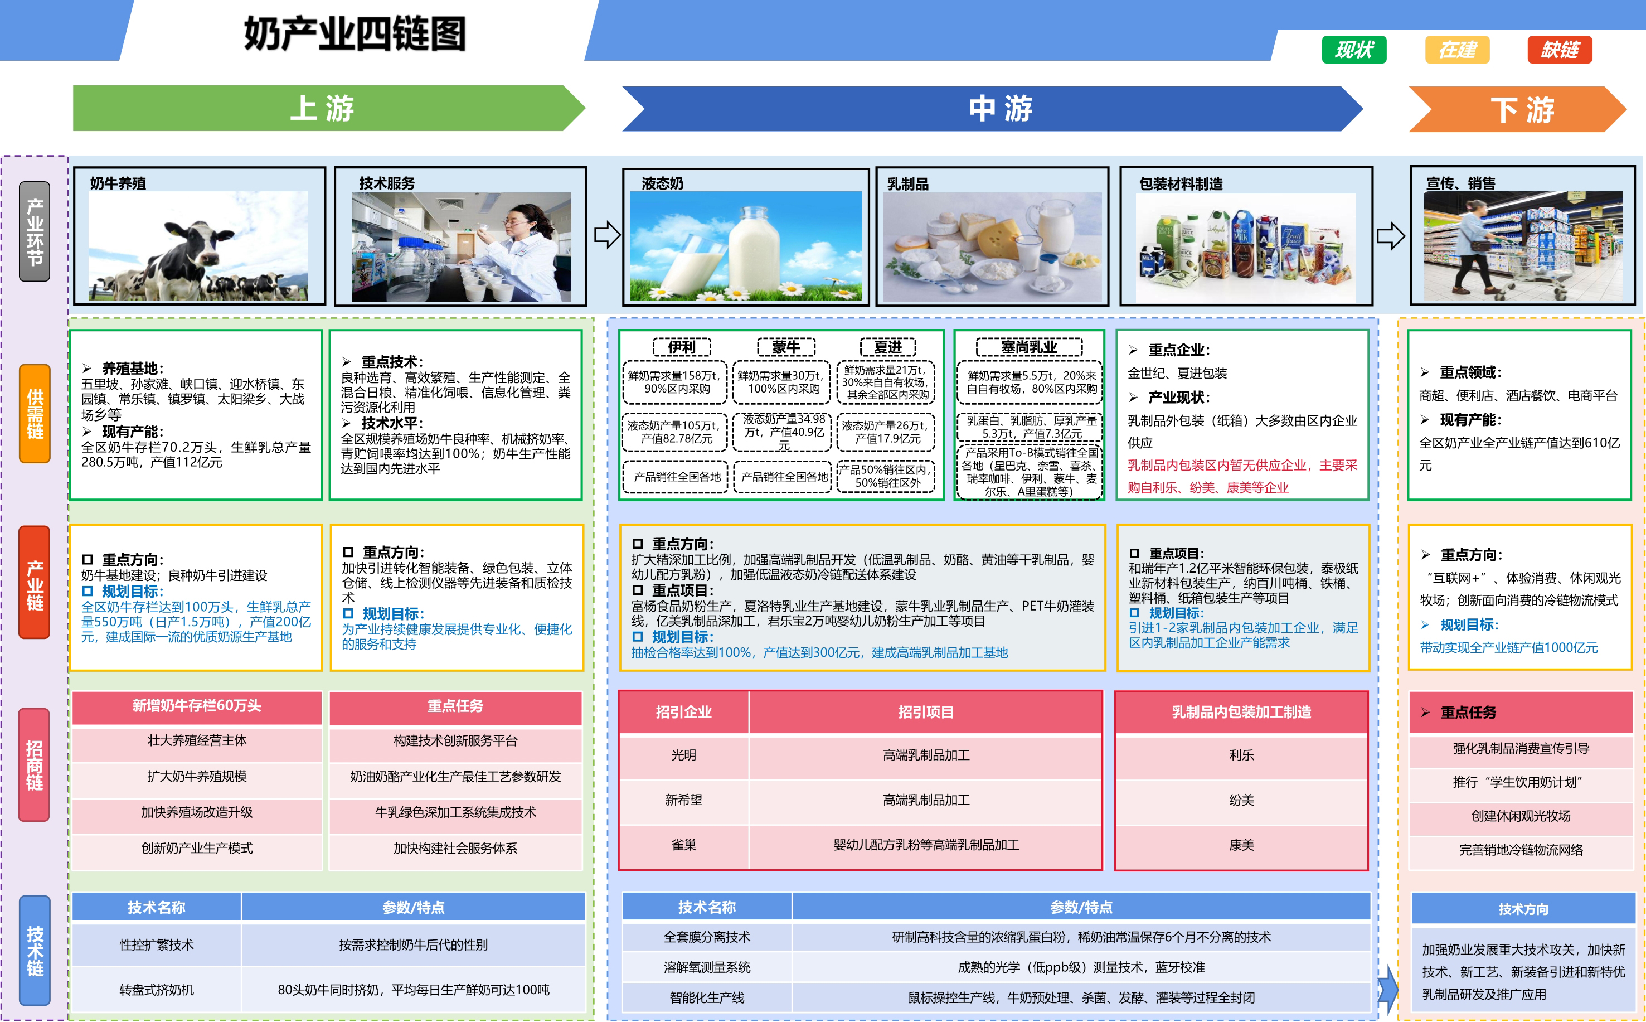The image size is (1646, 1022).
Task: Click the 产业环节 side label
Action: point(35,231)
